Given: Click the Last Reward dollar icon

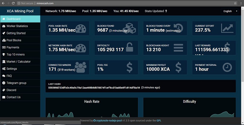Looking at the screenshot, I should pos(227,48).
